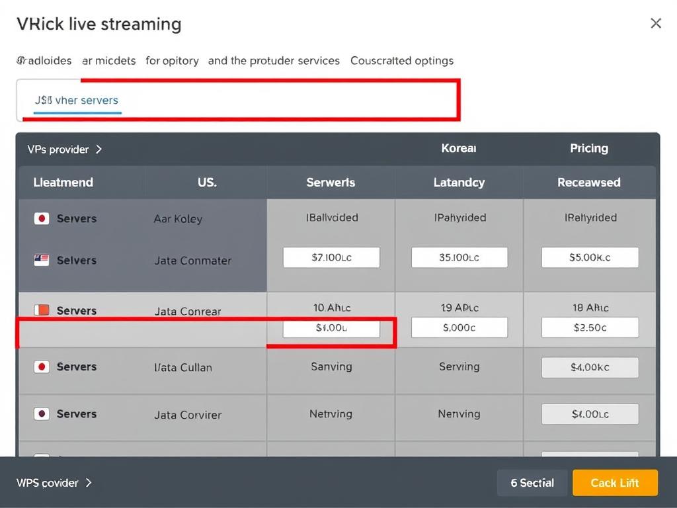Viewport: 677px width, 508px height.
Task: Select the 'Aar Koley' row text
Action: 178,219
